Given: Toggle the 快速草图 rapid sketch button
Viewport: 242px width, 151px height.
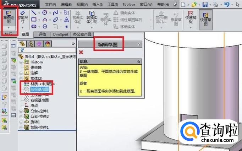Looking at the screenshot, I should coord(205,19).
